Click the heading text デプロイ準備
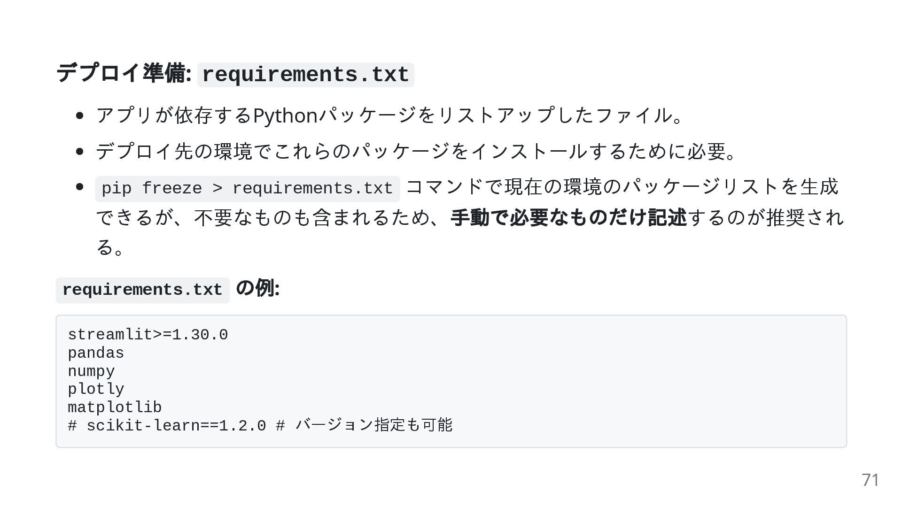Screen dimensions: 902x507 click(122, 74)
